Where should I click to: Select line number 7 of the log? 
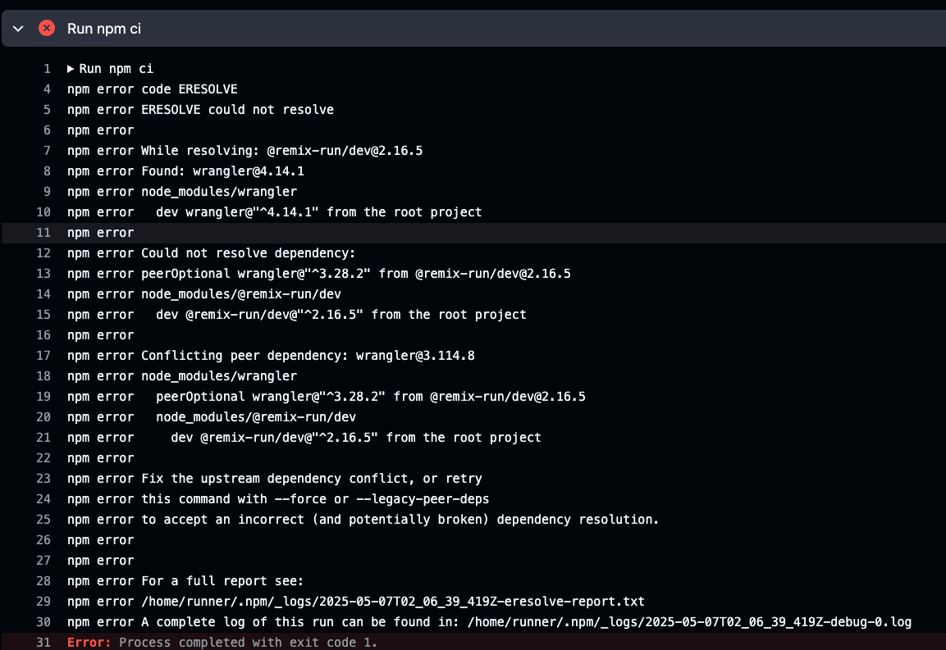(48, 151)
